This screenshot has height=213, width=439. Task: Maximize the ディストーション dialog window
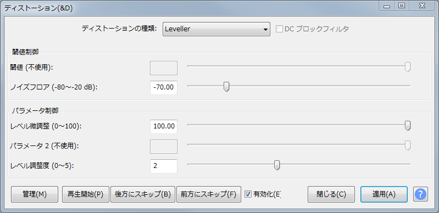coord(402,5)
